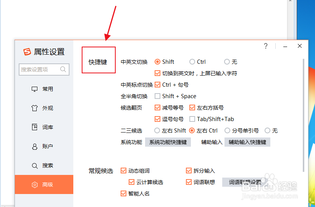This screenshot has height=207, width=315.
Task: Click the Sogou logo icon
Action: click(27, 52)
